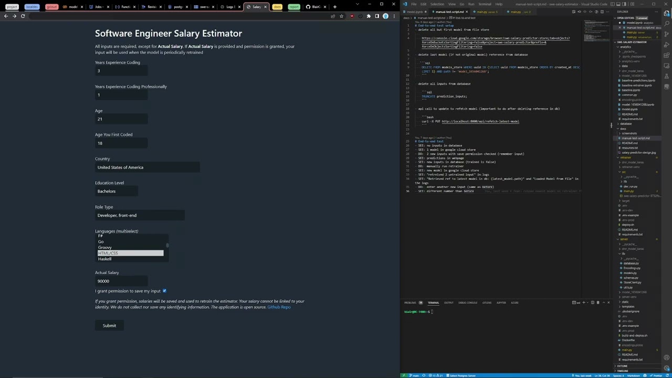Open Source Control view in VS Code
The width and height of the screenshot is (672, 378).
tap(666, 34)
